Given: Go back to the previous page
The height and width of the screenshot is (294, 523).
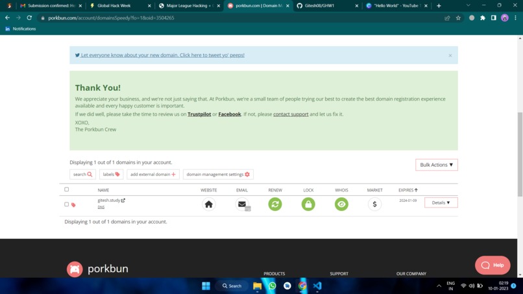Looking at the screenshot, I should point(7,18).
